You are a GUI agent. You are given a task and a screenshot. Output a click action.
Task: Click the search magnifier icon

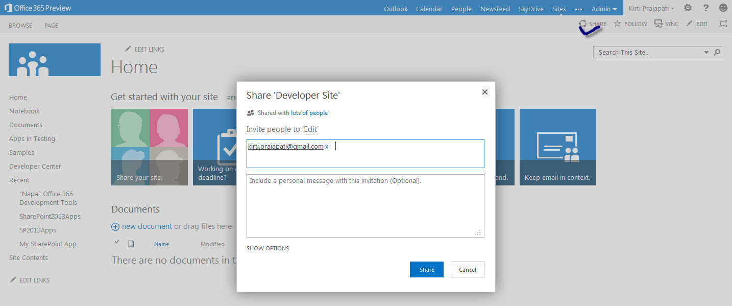(x=717, y=52)
